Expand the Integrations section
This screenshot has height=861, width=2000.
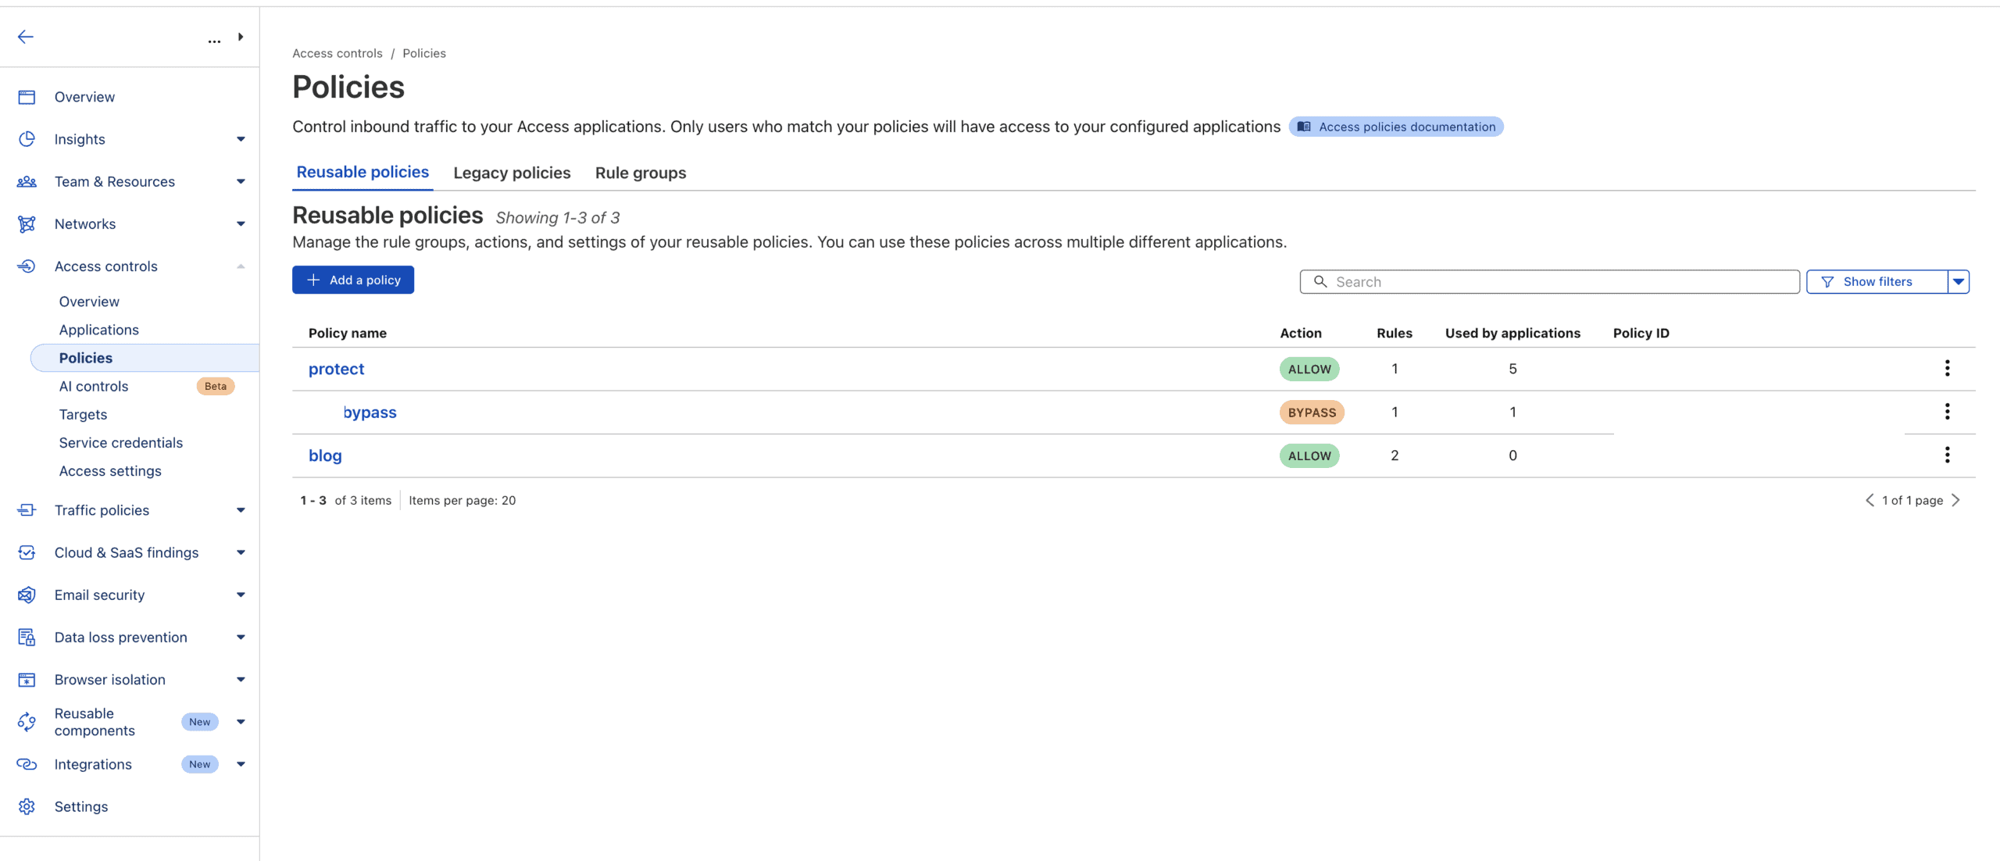point(241,764)
